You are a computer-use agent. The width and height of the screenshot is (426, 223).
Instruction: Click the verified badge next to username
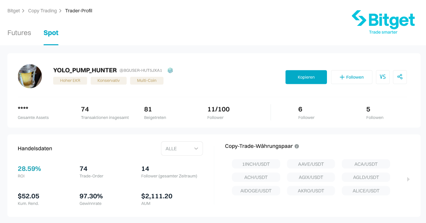coord(170,70)
